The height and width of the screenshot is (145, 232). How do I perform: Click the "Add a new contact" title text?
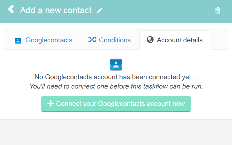[x=56, y=10]
